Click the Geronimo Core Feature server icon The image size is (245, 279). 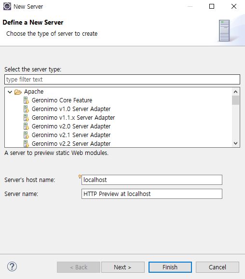tap(26, 100)
